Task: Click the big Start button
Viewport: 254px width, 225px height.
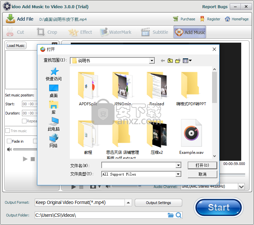Action: click(x=219, y=207)
